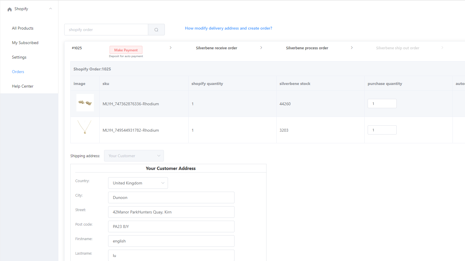Edit purchase quantity for 747362876336 item
The width and height of the screenshot is (465, 261).
tap(382, 104)
